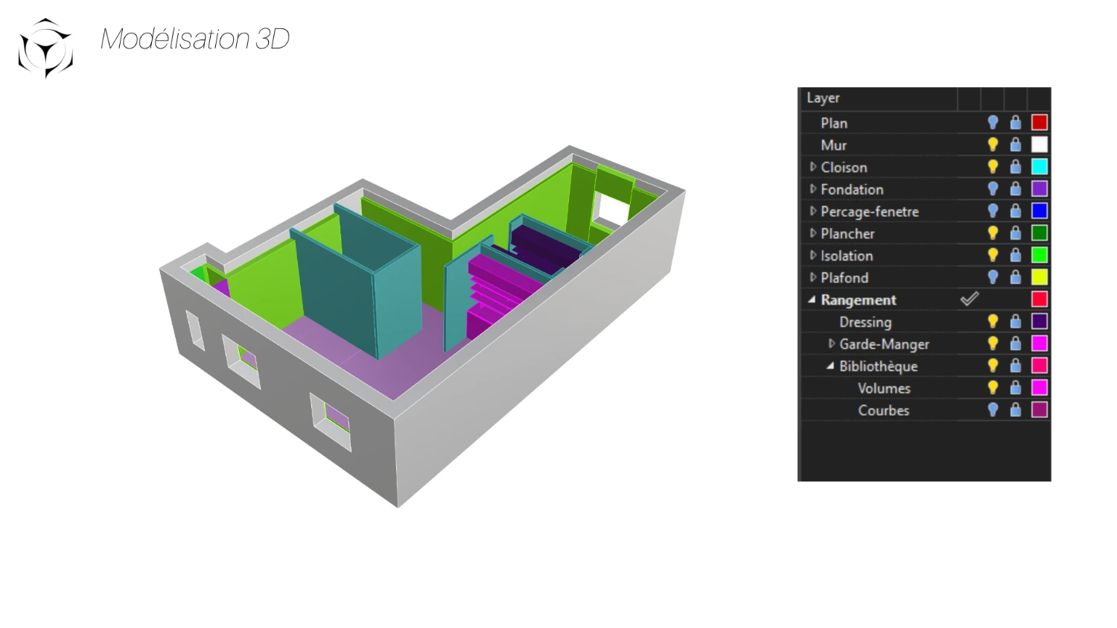The width and height of the screenshot is (1117, 628).
Task: Open the cyan Cloison color swatch
Action: tap(1039, 167)
